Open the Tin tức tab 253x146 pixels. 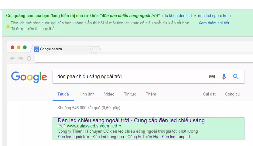coord(130,94)
